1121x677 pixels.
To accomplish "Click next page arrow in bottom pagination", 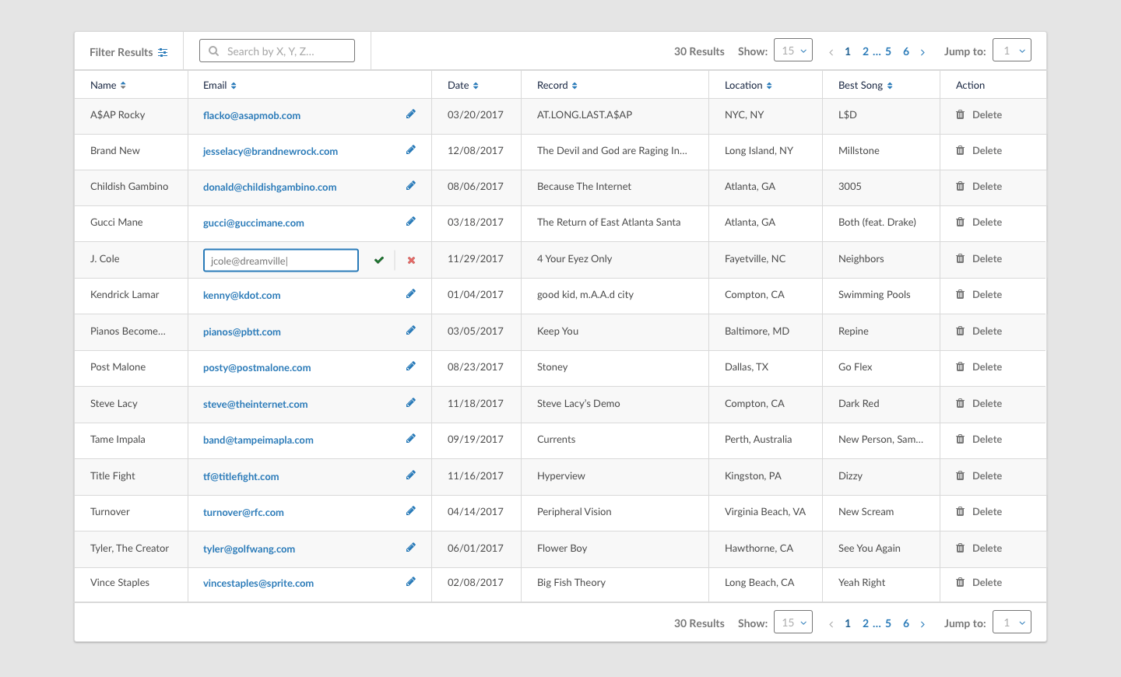I will pos(923,624).
